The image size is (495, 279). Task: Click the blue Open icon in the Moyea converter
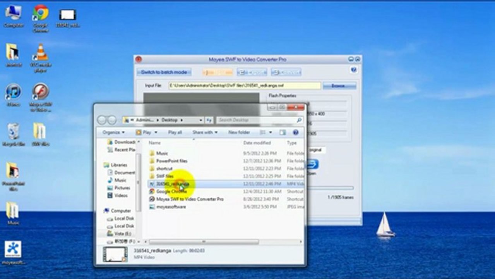pyautogui.click(x=312, y=164)
